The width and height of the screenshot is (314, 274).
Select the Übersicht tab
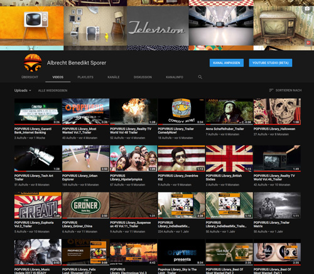click(30, 77)
